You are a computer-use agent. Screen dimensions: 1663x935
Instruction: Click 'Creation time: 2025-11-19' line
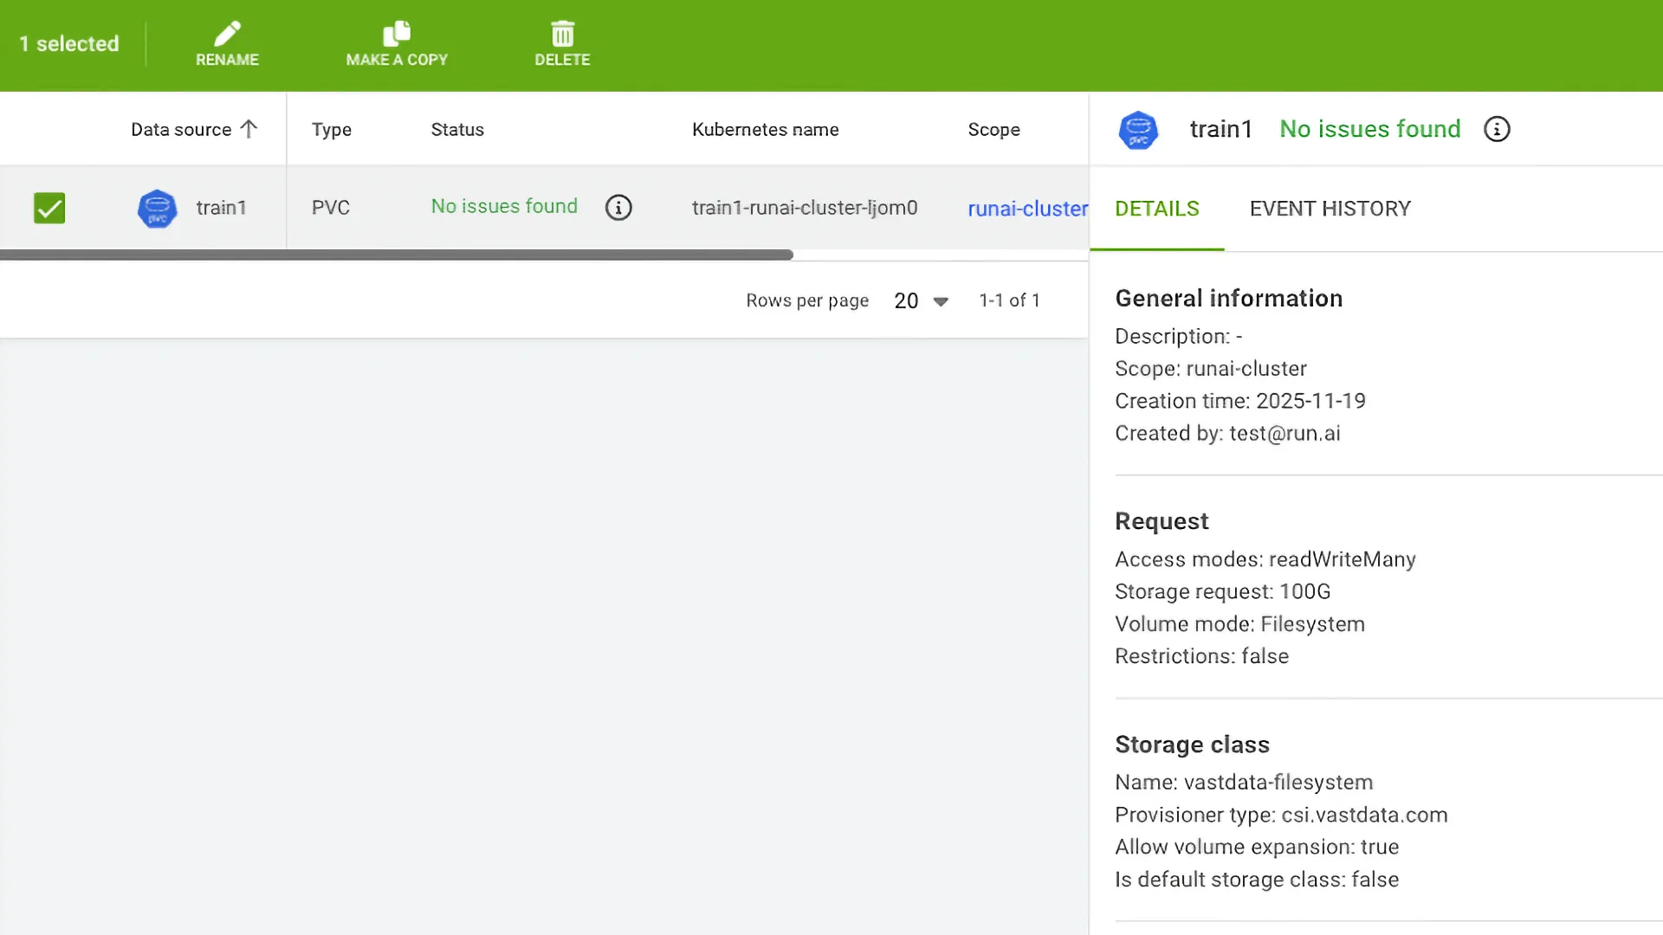pyautogui.click(x=1240, y=401)
